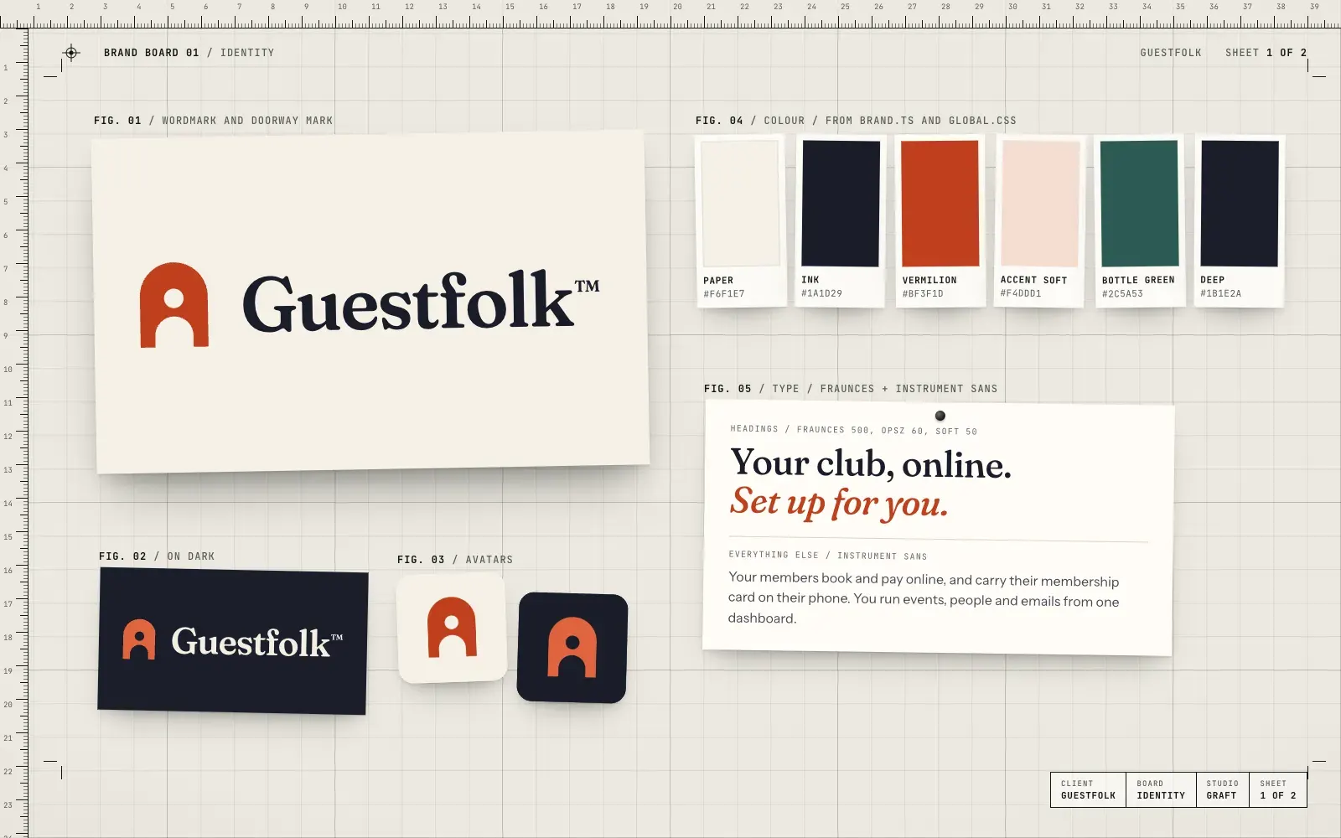The width and height of the screenshot is (1341, 838).
Task: Click the STUDIO GRAFT title block cell
Action: [x=1222, y=789]
